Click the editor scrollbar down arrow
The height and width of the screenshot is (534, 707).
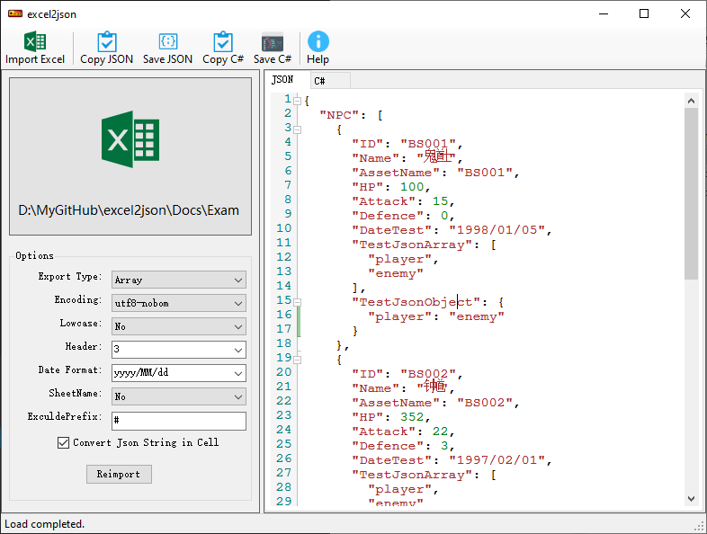click(691, 498)
